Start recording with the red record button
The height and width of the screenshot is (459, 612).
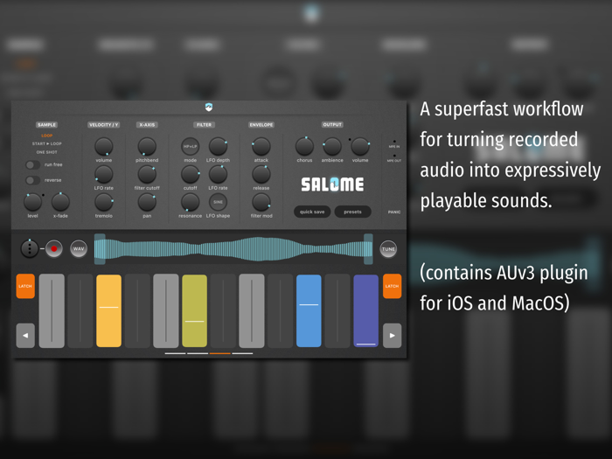(54, 248)
